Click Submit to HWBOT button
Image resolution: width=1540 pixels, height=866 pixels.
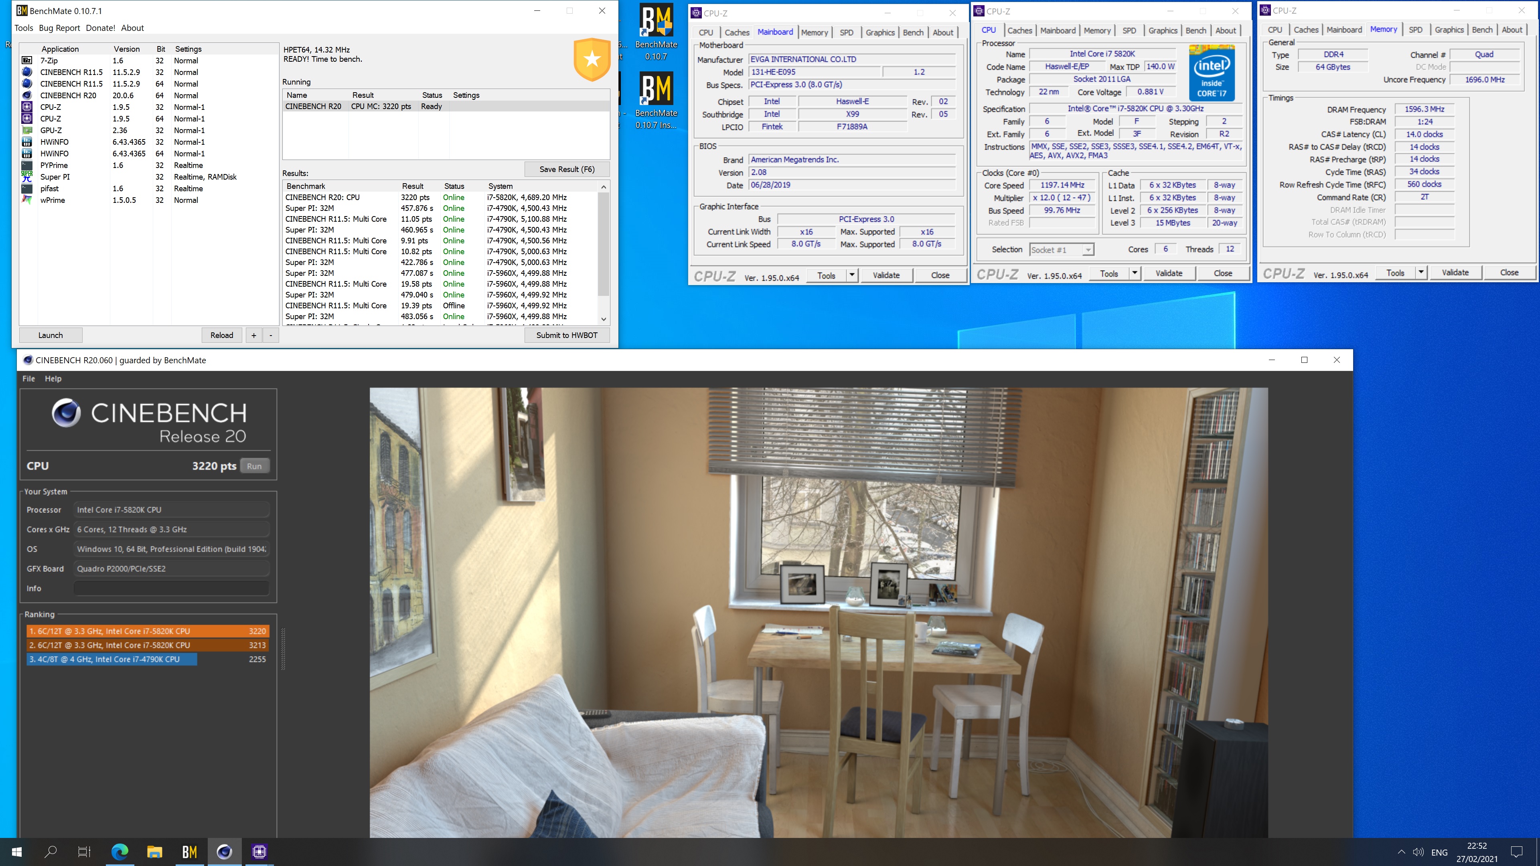pos(567,335)
